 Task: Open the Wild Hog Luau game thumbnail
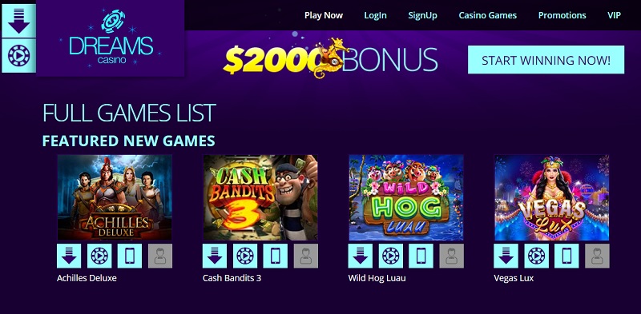point(406,197)
